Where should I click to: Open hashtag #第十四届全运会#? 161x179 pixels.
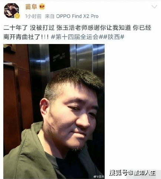click(76, 37)
